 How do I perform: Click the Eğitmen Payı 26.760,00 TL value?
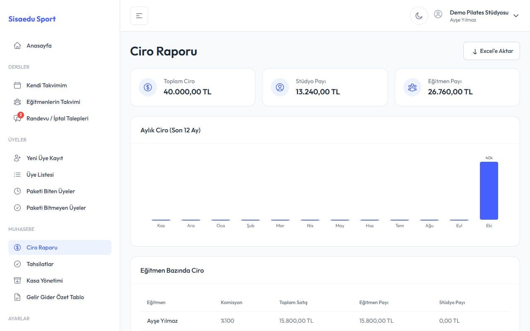450,92
